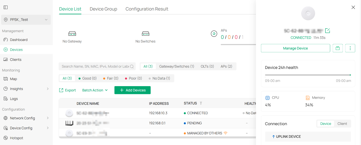Click the Device 24h health bar
Viewport: 361px width, 145px height.
pos(308,75)
